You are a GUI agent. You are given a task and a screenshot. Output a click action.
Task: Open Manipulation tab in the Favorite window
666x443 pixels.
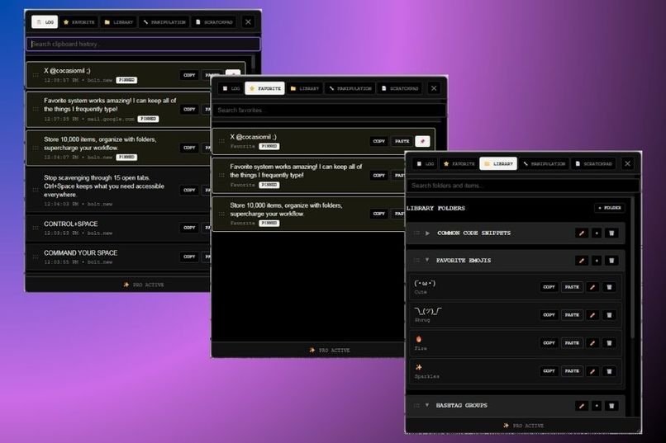click(x=350, y=88)
